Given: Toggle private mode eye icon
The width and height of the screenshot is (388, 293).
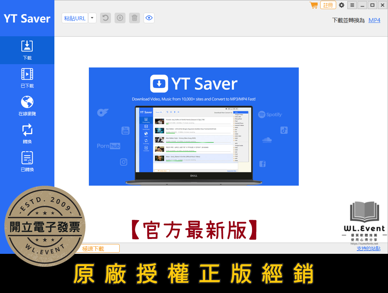Looking at the screenshot, I should [x=149, y=18].
